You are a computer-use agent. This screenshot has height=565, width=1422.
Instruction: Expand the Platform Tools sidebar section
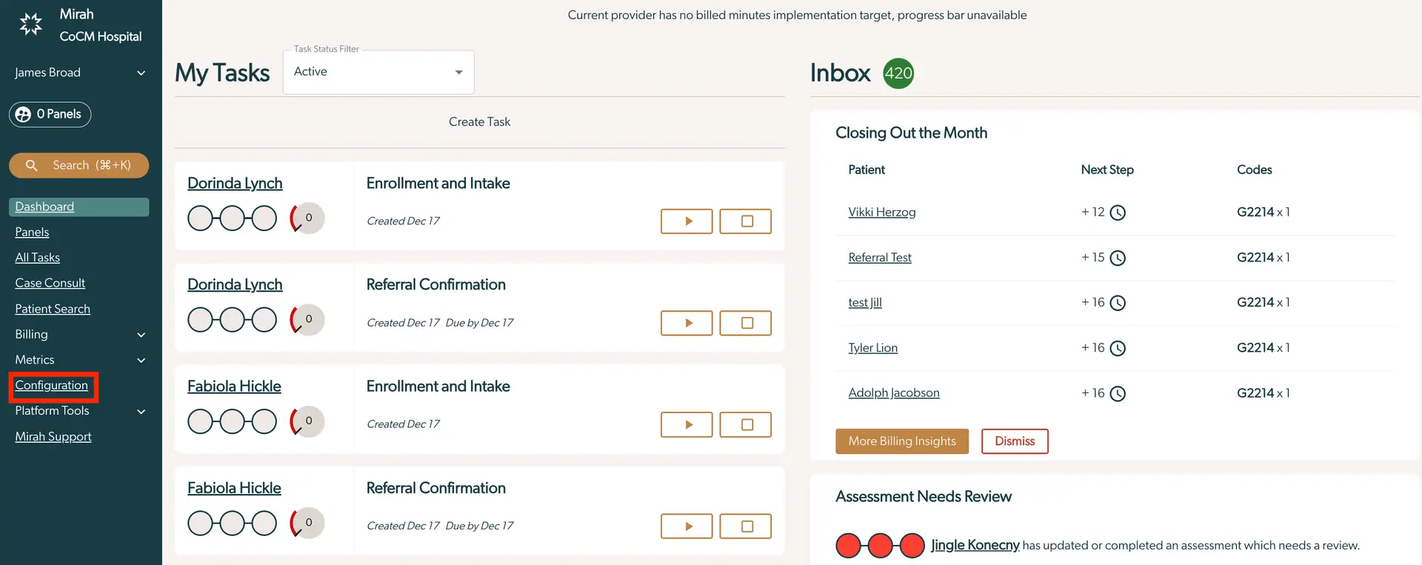tap(80, 411)
